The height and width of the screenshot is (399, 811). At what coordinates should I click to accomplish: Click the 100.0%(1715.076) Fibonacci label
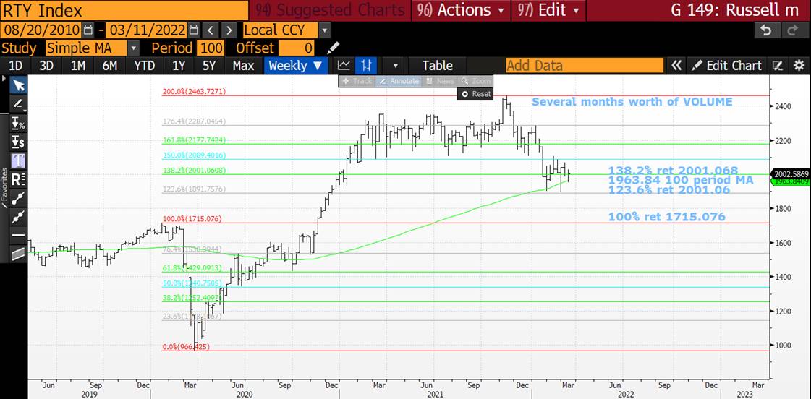click(x=192, y=219)
